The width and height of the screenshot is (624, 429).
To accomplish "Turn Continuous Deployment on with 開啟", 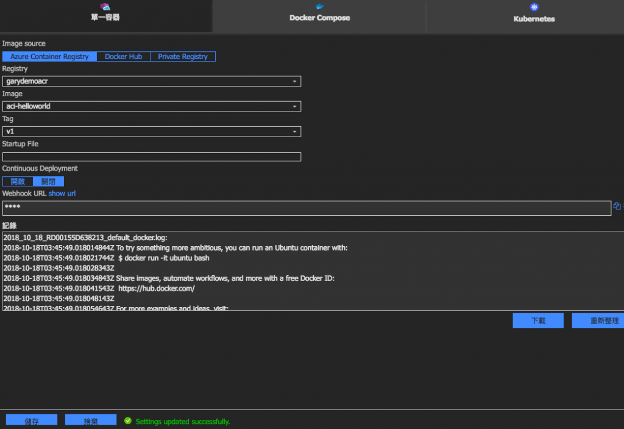I will click(x=18, y=182).
